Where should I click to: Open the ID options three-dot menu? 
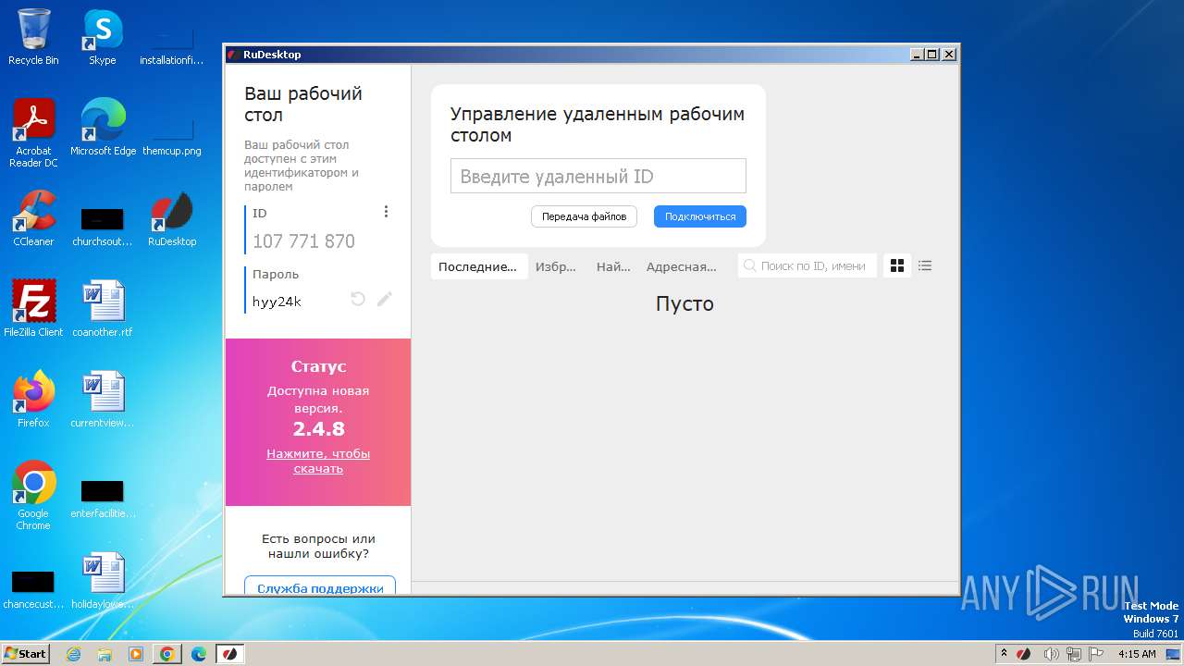[386, 212]
